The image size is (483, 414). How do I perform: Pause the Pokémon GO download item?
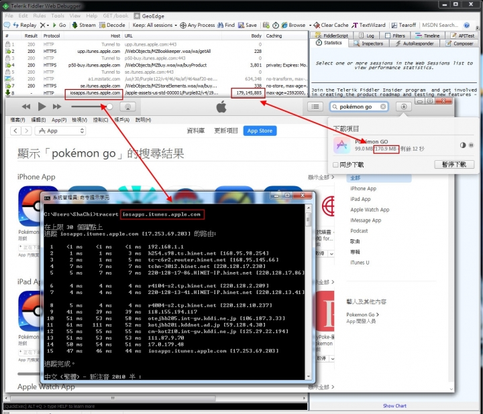coord(471,145)
